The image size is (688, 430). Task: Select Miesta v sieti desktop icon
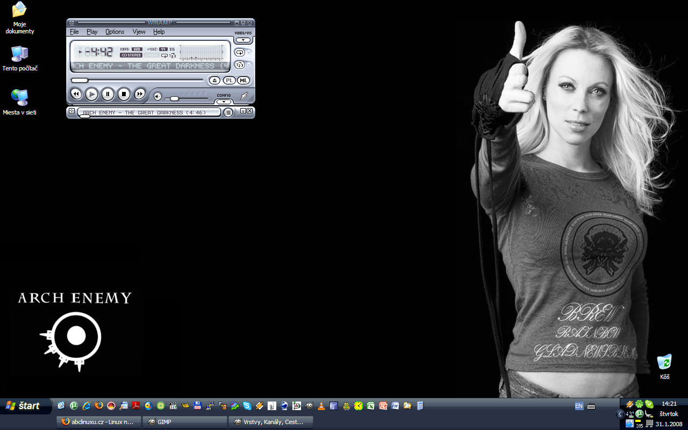coord(19,102)
